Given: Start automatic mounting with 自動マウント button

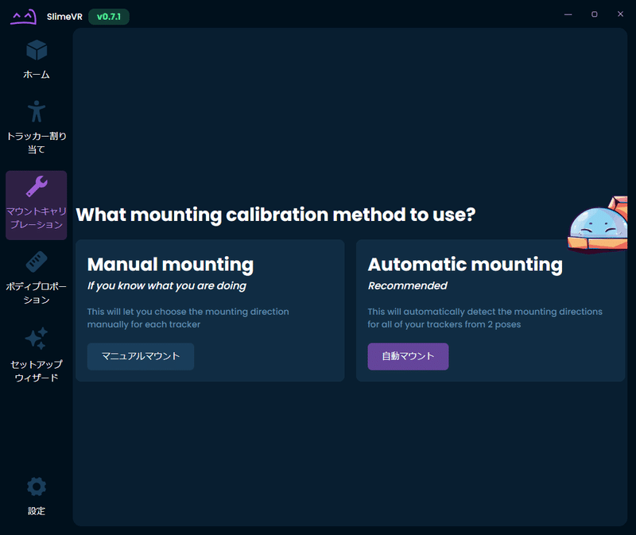Looking at the screenshot, I should click(408, 357).
